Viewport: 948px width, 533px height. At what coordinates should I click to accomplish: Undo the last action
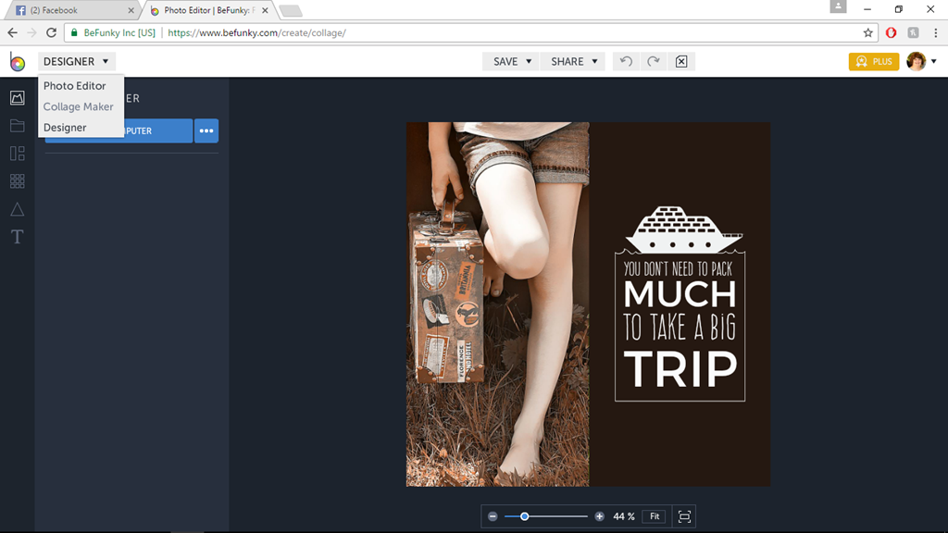[x=626, y=61]
